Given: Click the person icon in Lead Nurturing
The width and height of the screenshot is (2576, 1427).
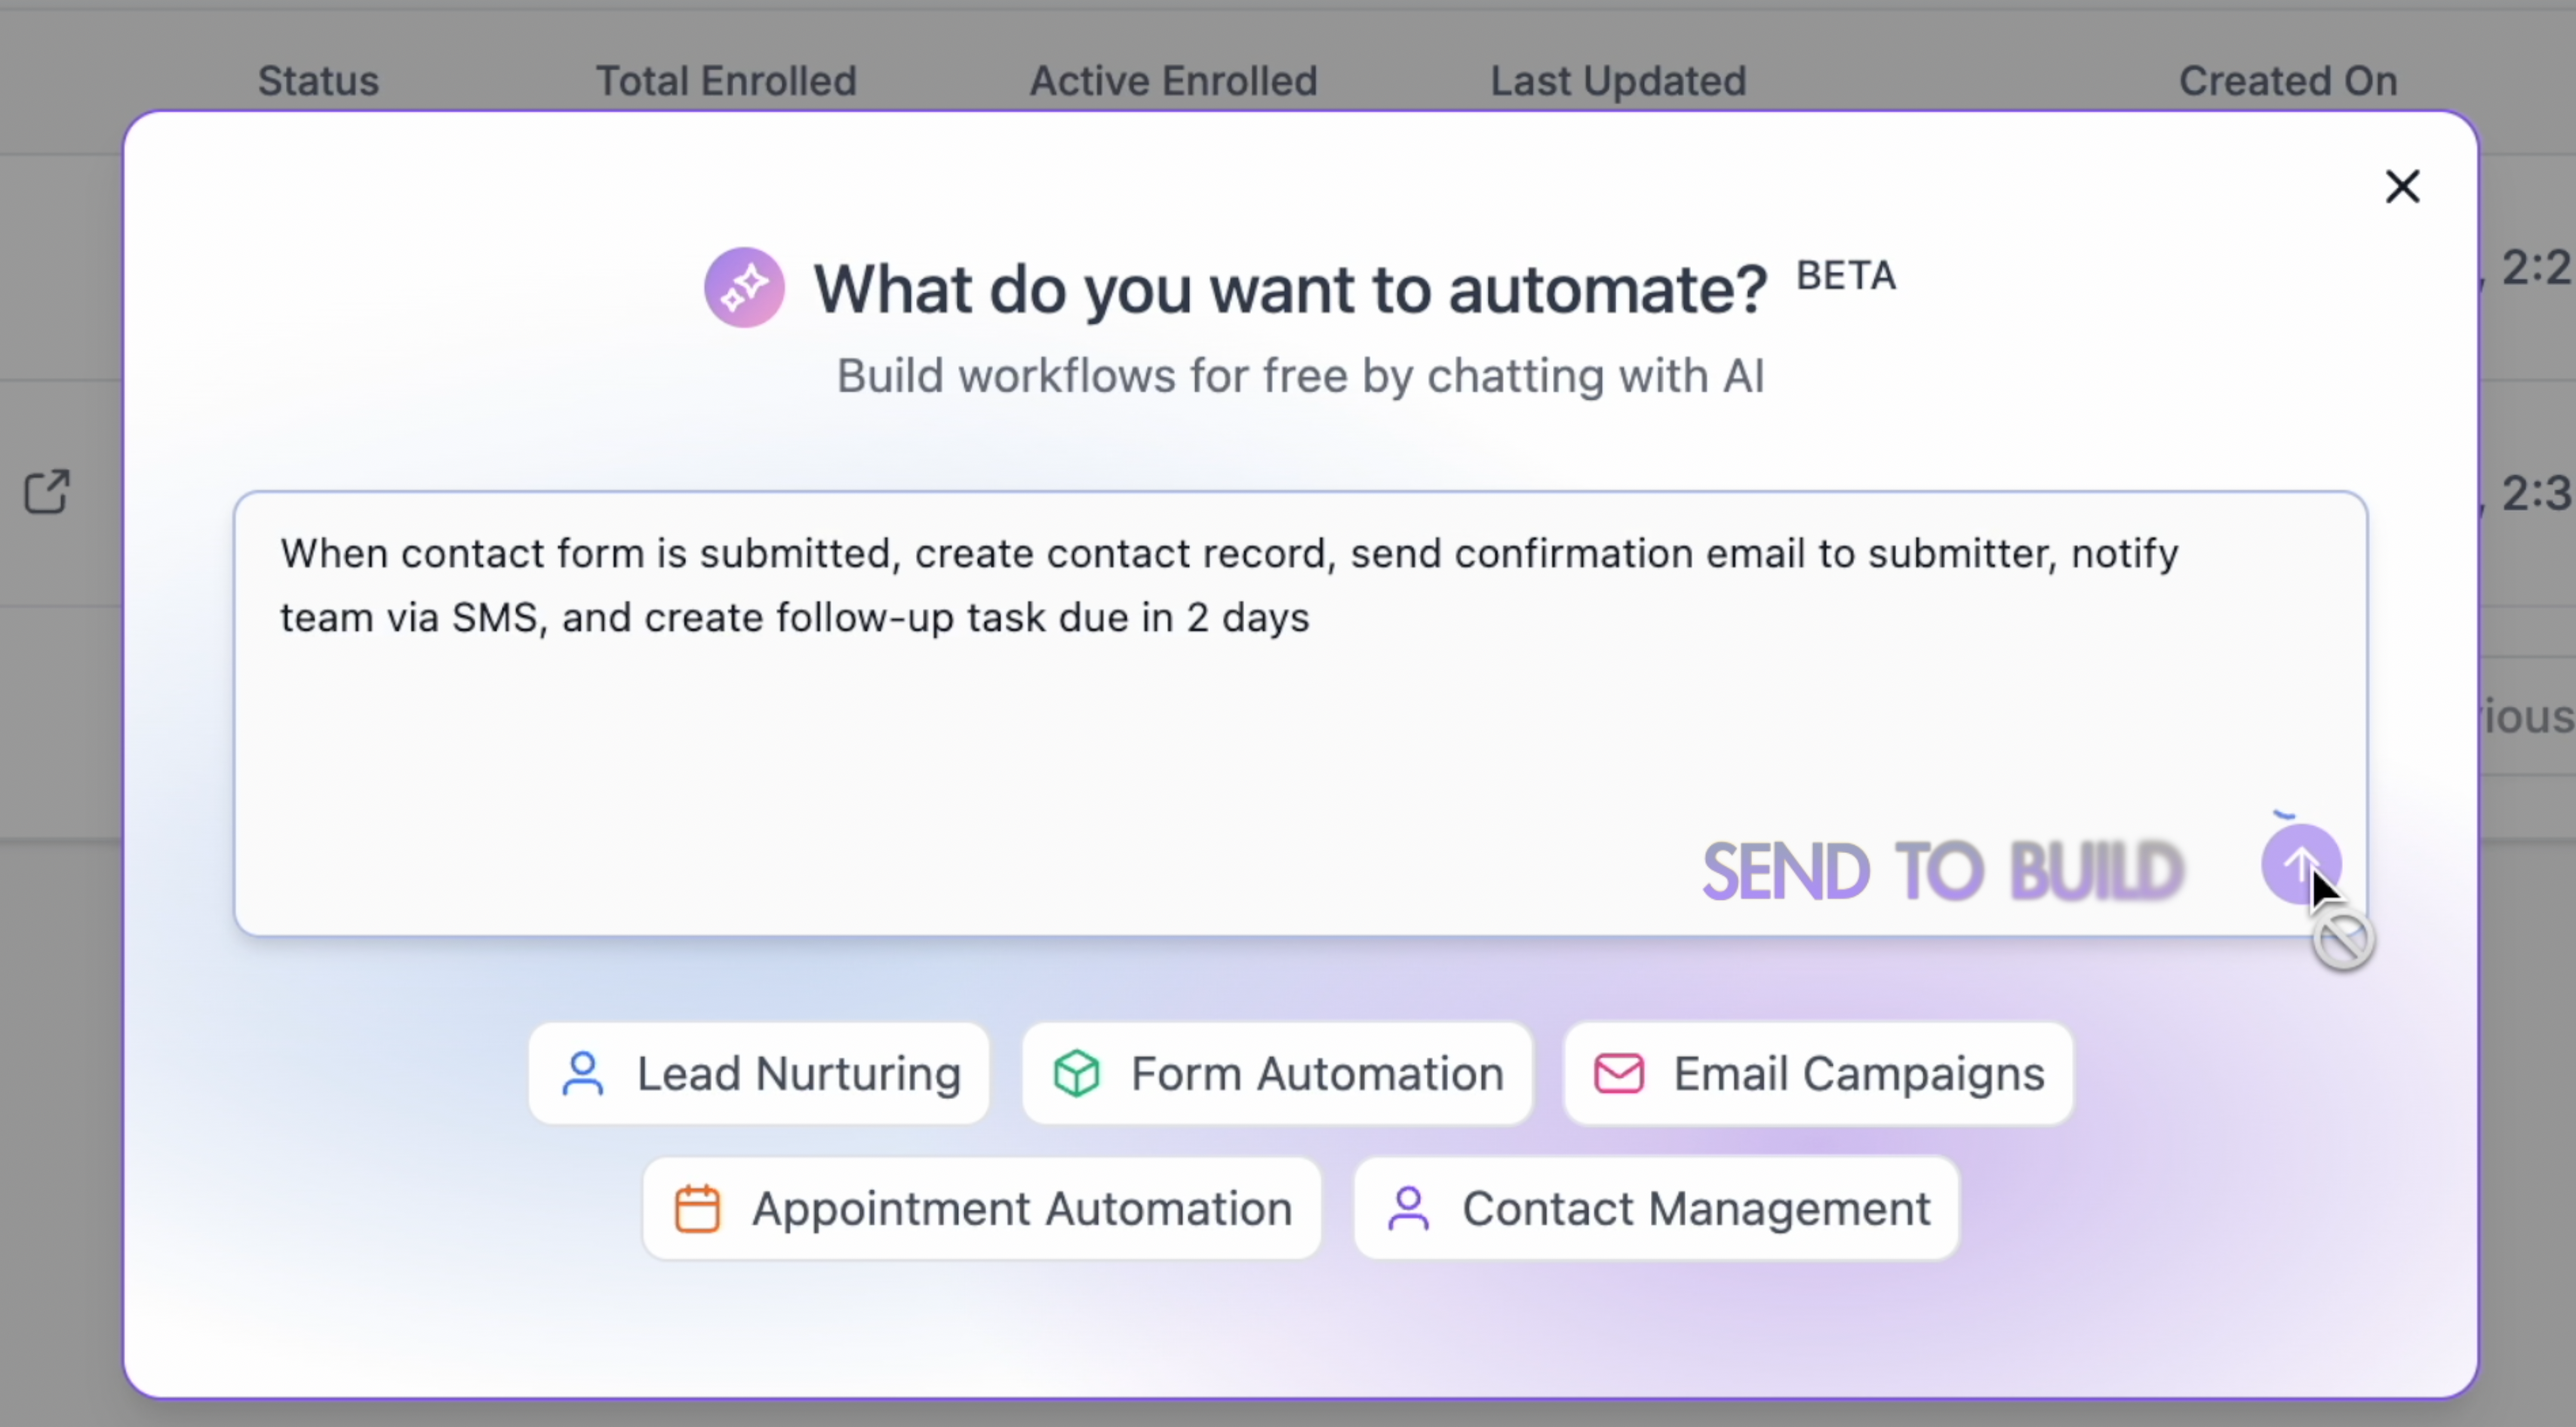Looking at the screenshot, I should point(583,1074).
